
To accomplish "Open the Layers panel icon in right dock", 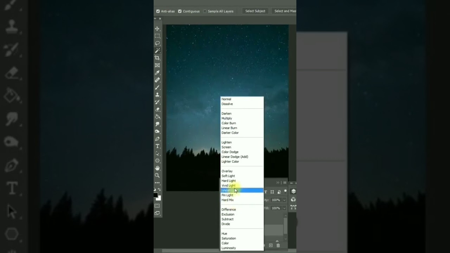I will pos(293,191).
